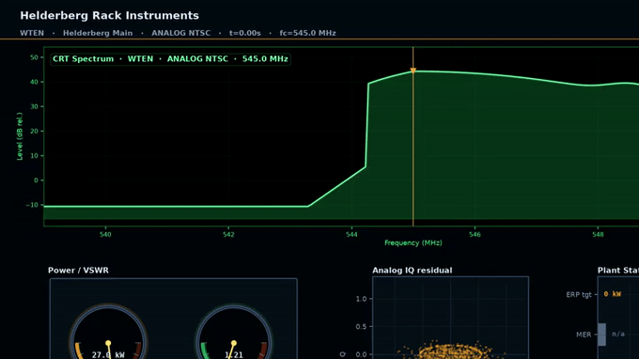This screenshot has height=359, width=639.
Task: Click the 'Frequency (MHz)' axis label
Action: pyautogui.click(x=413, y=242)
